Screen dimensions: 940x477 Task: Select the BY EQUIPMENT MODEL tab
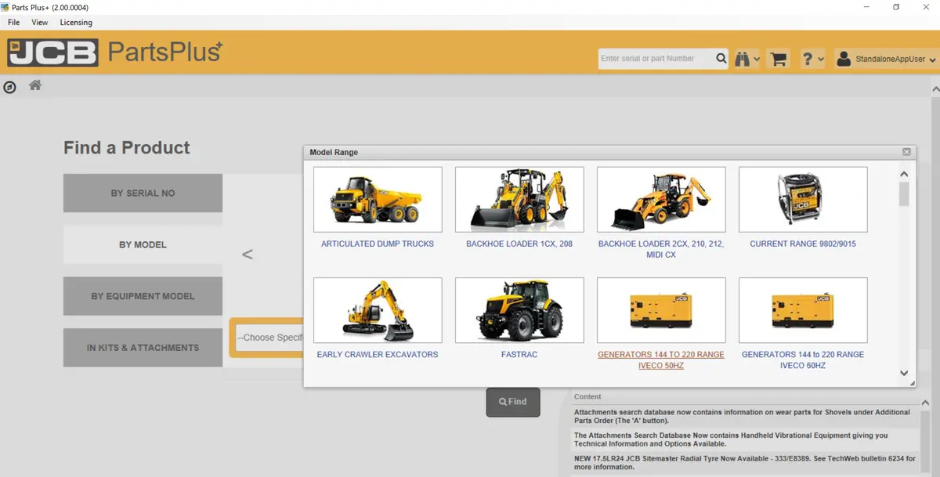143,296
